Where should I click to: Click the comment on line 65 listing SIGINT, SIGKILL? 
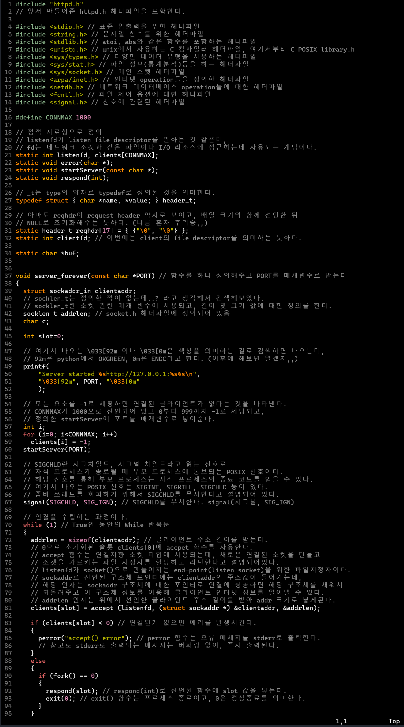[145, 487]
